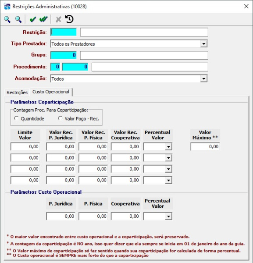Viewport: 253px width, 263px height.
Task: Open fourth row Percentual Valor dropdown in Coparticipação
Action: (x=168, y=180)
